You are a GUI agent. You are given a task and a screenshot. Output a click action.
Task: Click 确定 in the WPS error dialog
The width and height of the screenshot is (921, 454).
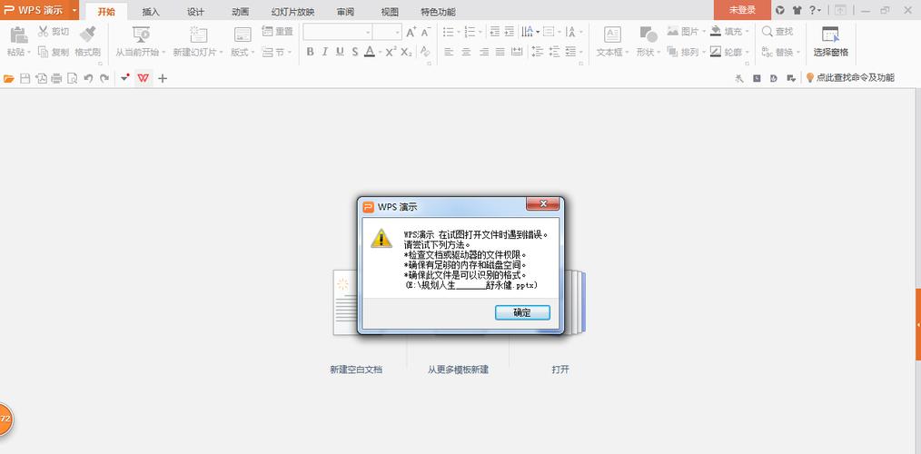pyautogui.click(x=522, y=312)
